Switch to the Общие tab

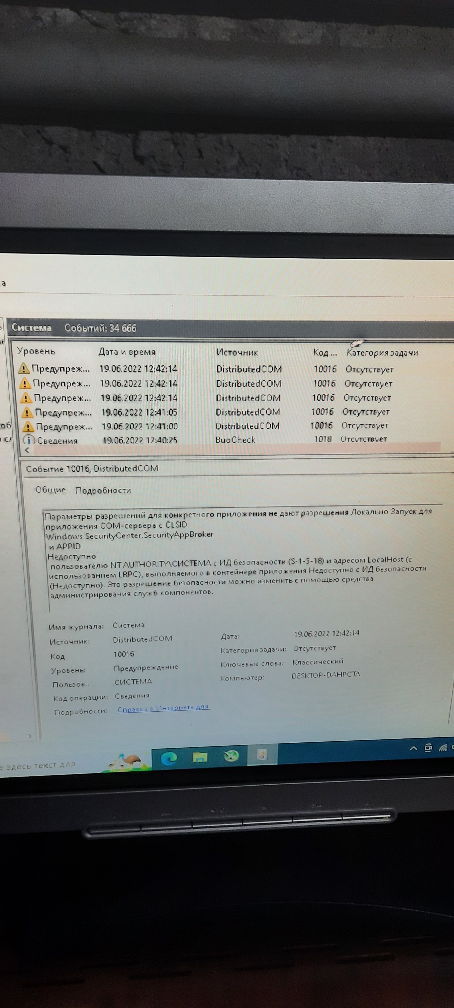pos(50,490)
